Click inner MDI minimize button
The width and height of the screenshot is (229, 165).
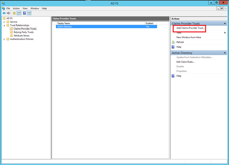[x=218, y=9]
